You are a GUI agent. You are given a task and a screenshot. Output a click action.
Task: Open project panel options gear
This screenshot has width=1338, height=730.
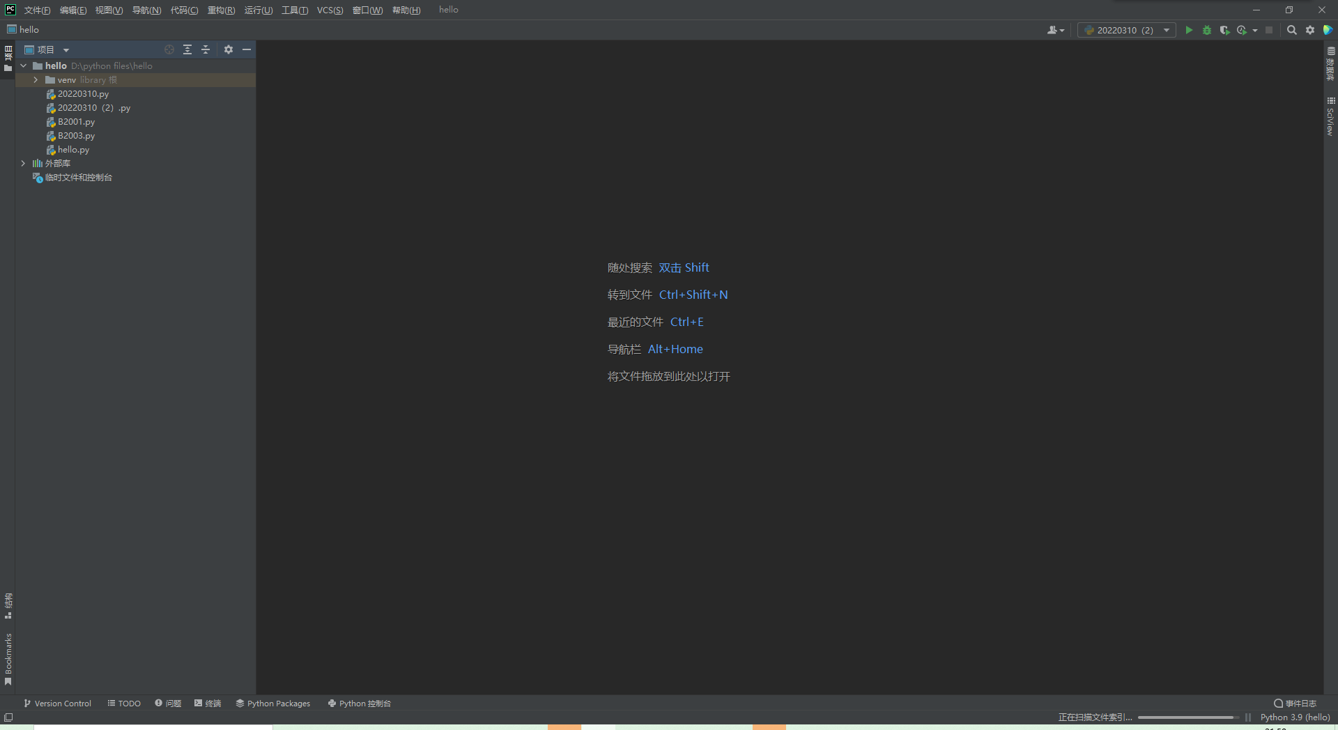tap(229, 49)
